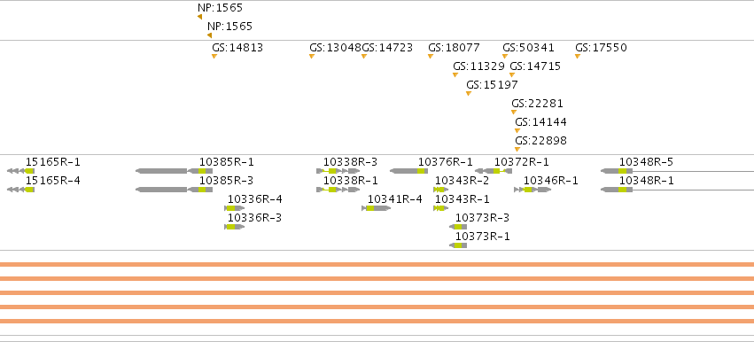Select the 10346R-1 transcript glyph
Viewport: 754px width, 342px height.
pyautogui.click(x=532, y=190)
